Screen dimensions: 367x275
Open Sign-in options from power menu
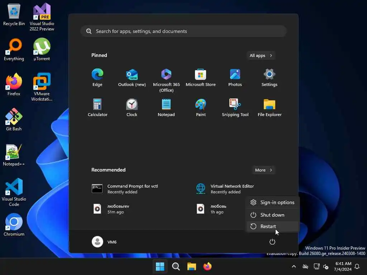[x=273, y=203]
